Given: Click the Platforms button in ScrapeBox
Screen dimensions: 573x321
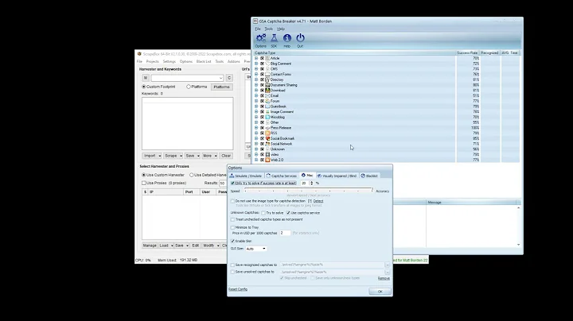Looking at the screenshot, I should [222, 87].
